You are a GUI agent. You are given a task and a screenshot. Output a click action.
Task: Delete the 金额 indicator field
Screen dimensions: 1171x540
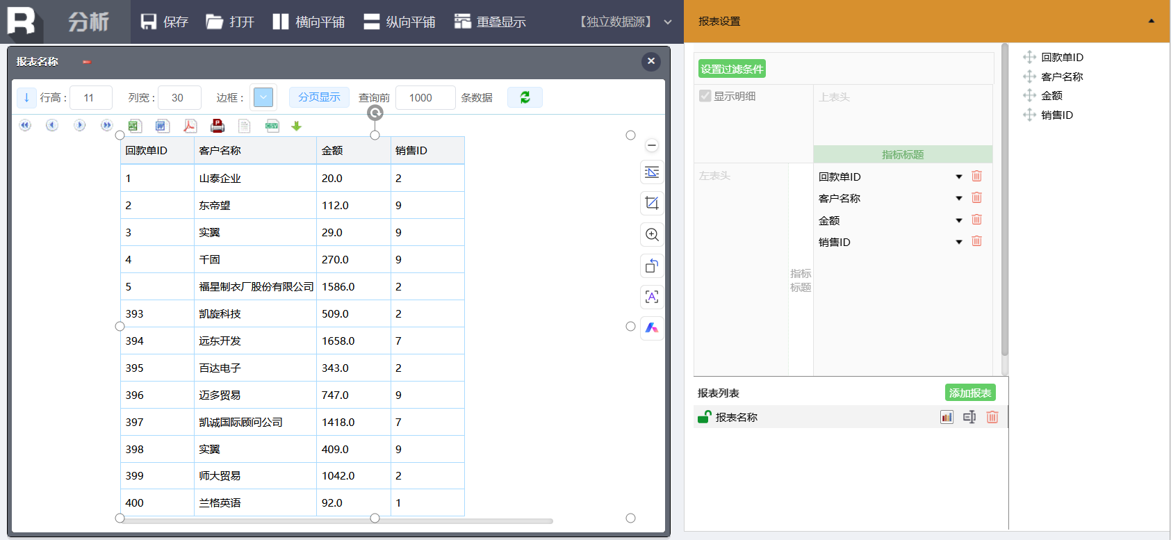pos(976,220)
